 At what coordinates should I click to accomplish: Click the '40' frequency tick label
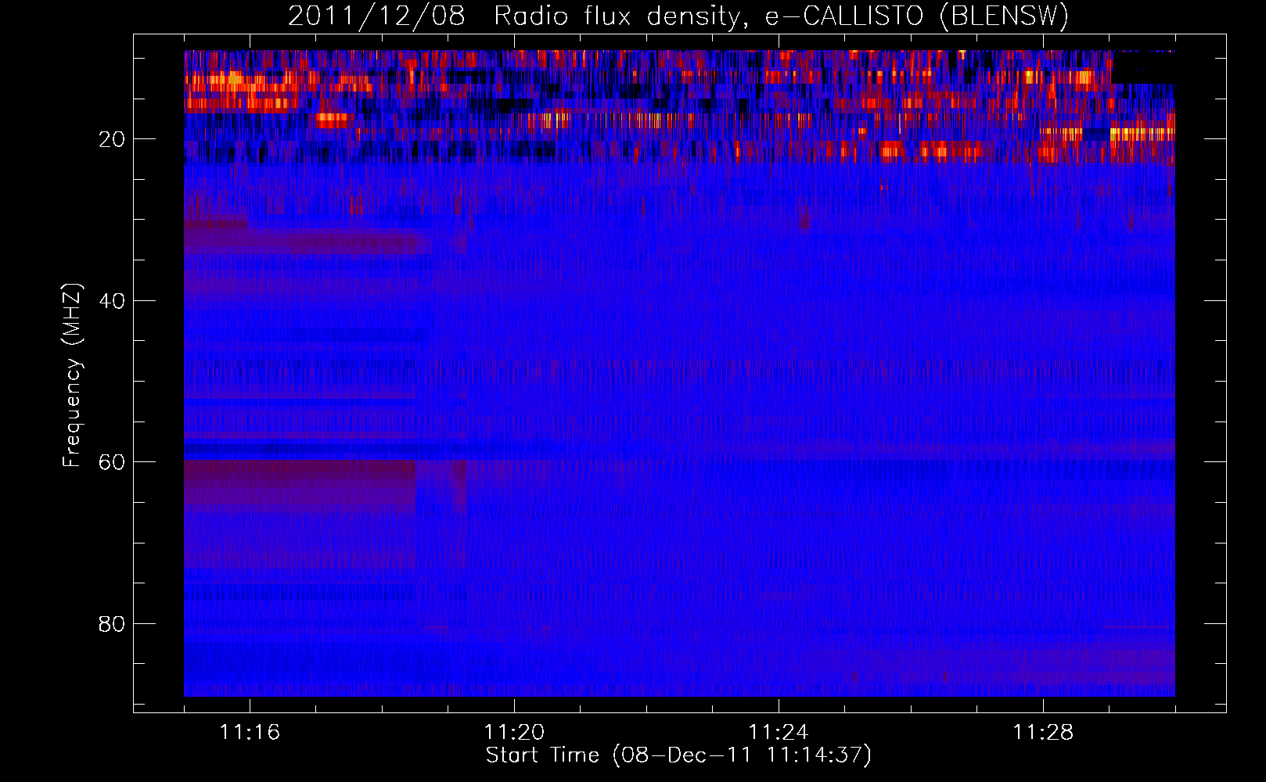tap(112, 301)
